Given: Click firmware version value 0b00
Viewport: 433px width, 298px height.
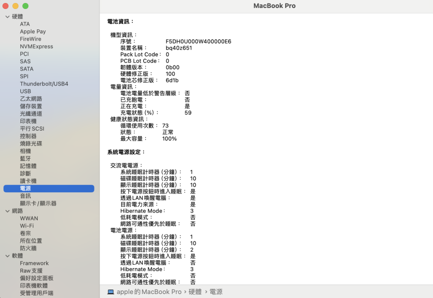Looking at the screenshot, I should (x=173, y=68).
